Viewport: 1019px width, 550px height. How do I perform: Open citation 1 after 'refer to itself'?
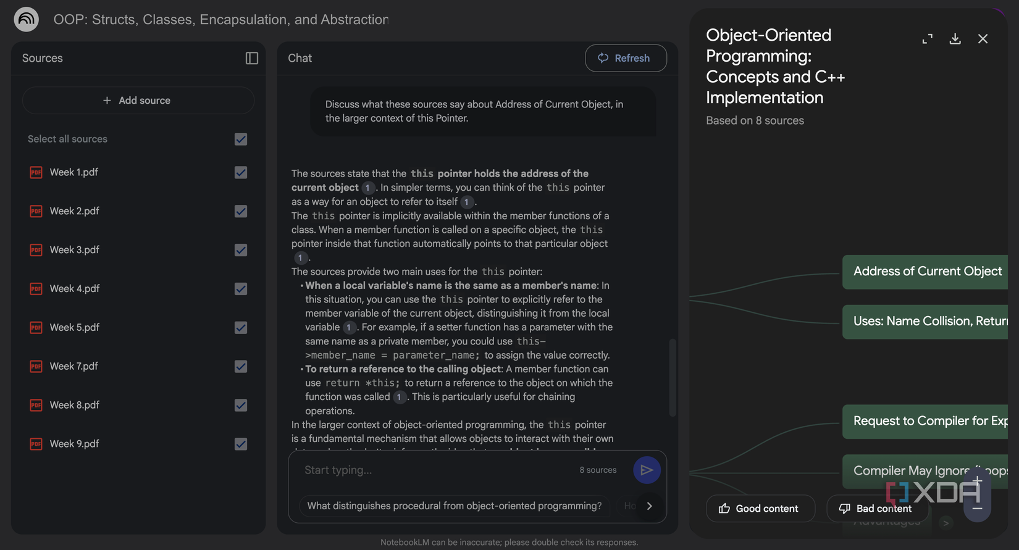pos(467,202)
